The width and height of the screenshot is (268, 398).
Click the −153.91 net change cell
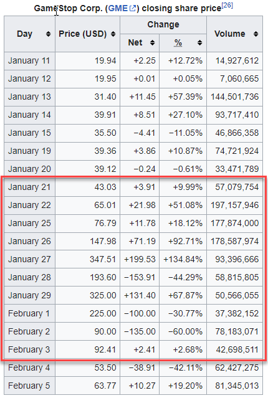tap(140, 277)
